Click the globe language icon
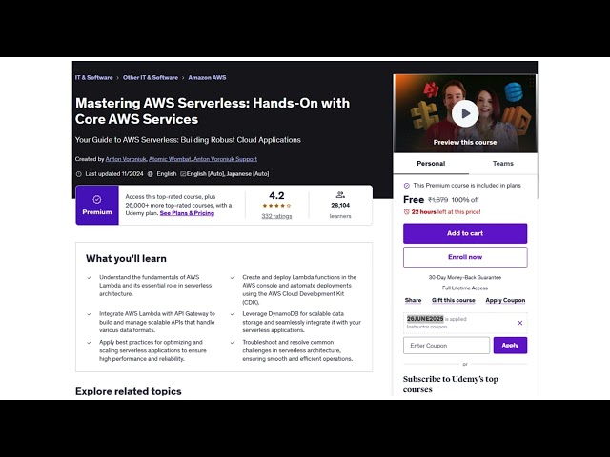610x457 pixels. click(x=151, y=174)
